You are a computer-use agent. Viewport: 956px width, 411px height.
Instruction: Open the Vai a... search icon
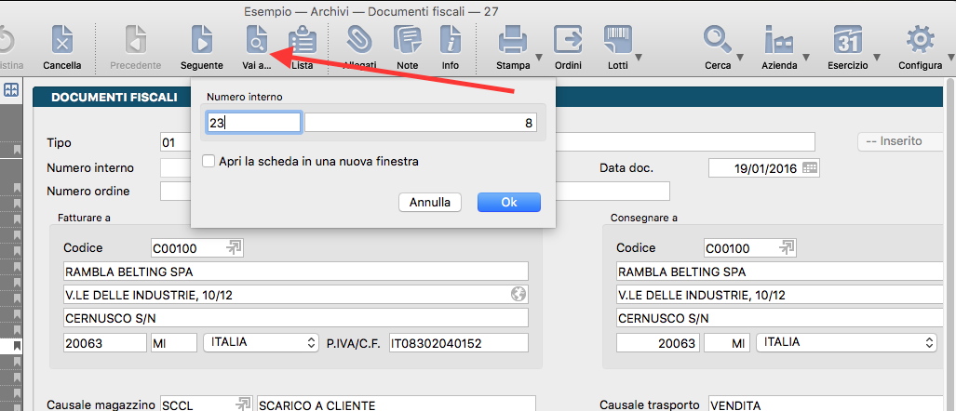point(256,42)
